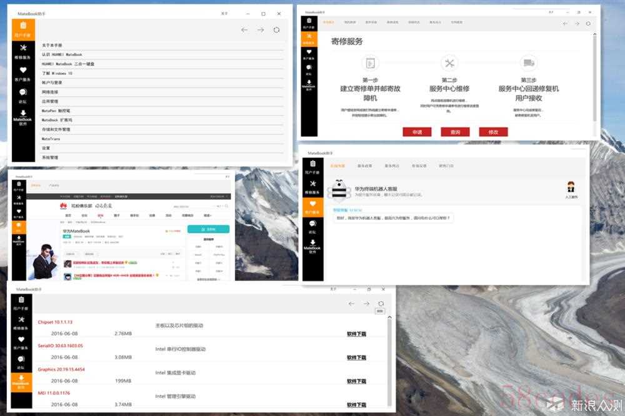
Task: Click scroll-up arrow in driver download window
Action: tap(389, 317)
